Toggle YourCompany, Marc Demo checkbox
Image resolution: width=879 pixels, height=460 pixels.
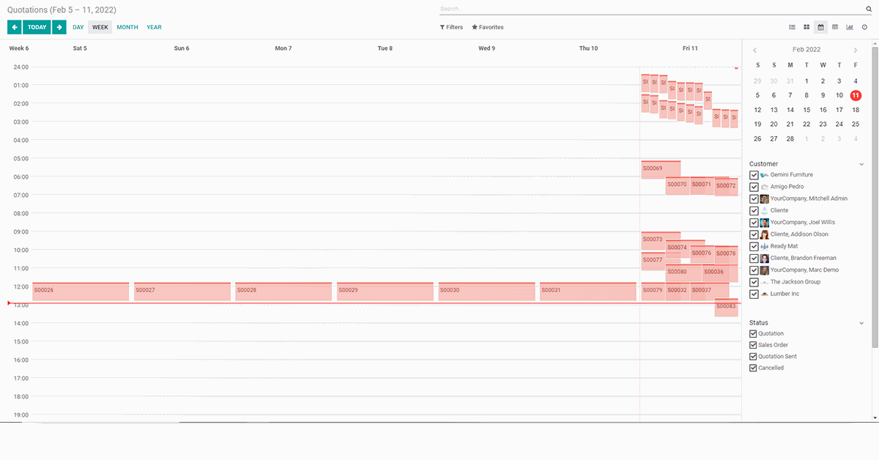(754, 270)
